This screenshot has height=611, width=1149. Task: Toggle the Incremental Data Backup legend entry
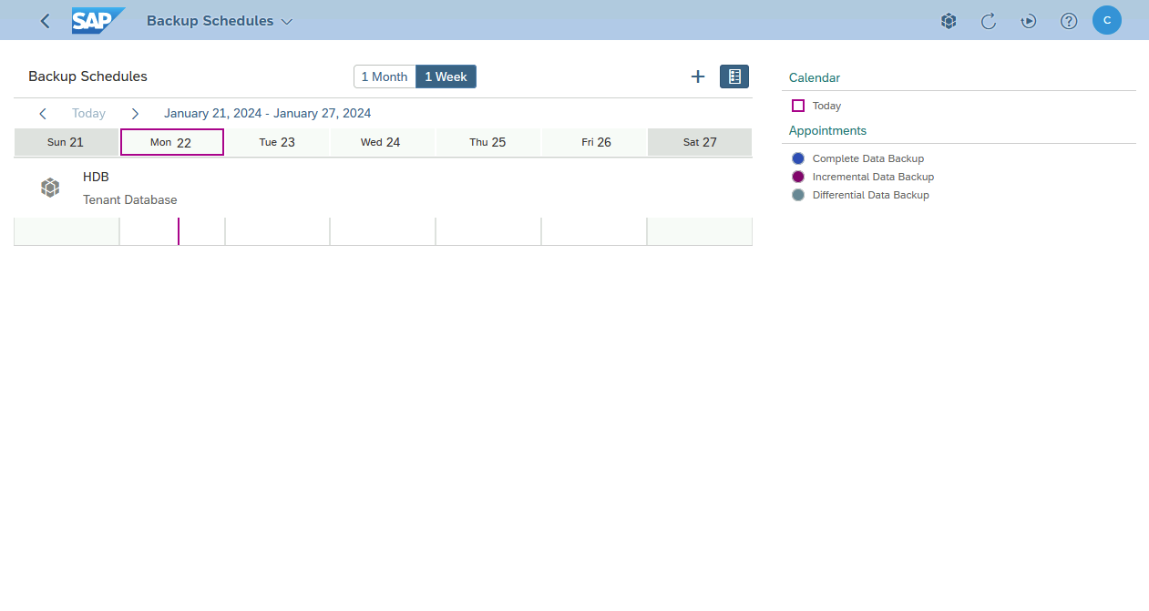click(797, 176)
